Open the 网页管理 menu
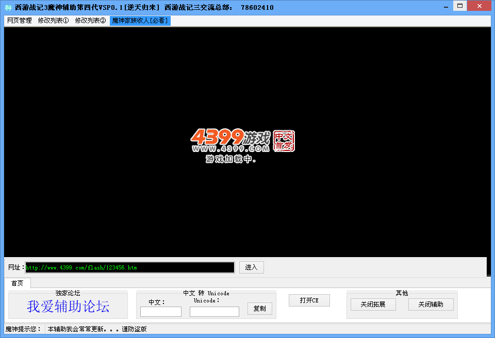 (x=20, y=21)
